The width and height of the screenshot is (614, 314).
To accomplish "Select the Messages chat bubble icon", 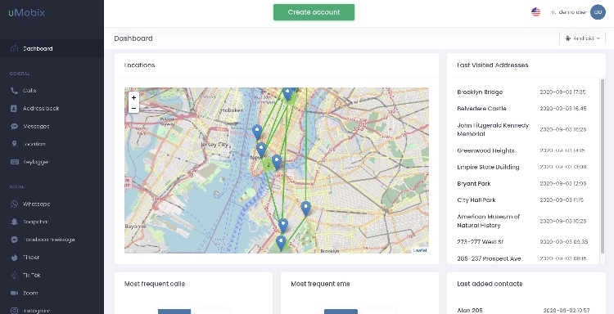I will pyautogui.click(x=14, y=126).
